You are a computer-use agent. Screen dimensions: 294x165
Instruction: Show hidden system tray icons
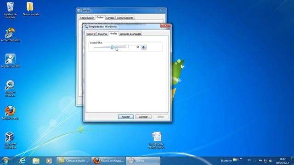(x=255, y=161)
